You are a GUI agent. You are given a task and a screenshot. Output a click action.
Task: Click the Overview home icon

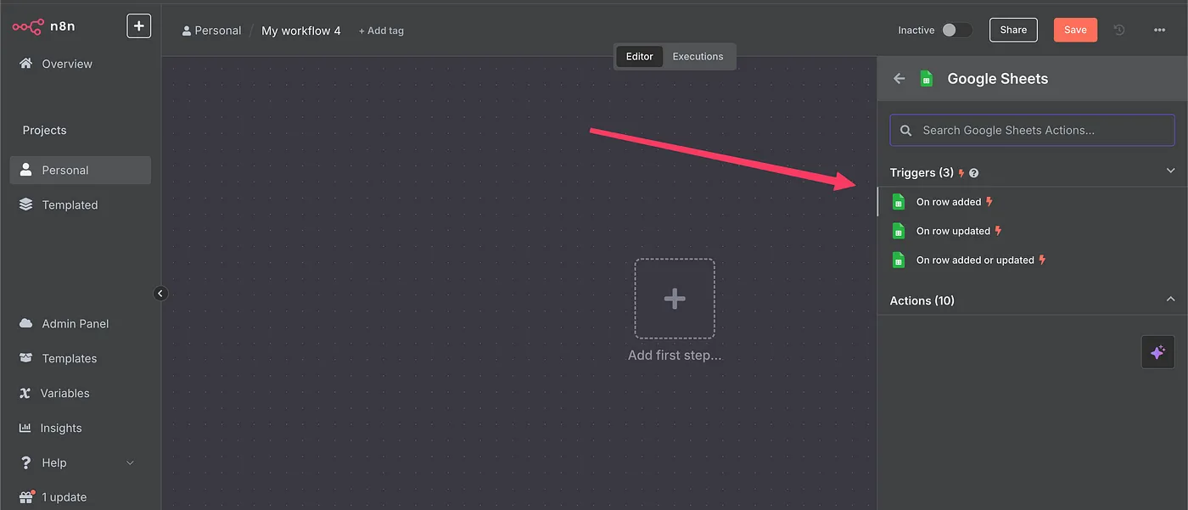[25, 64]
